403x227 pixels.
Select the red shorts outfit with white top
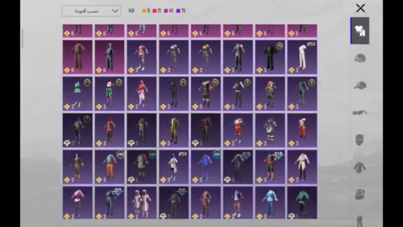click(238, 130)
